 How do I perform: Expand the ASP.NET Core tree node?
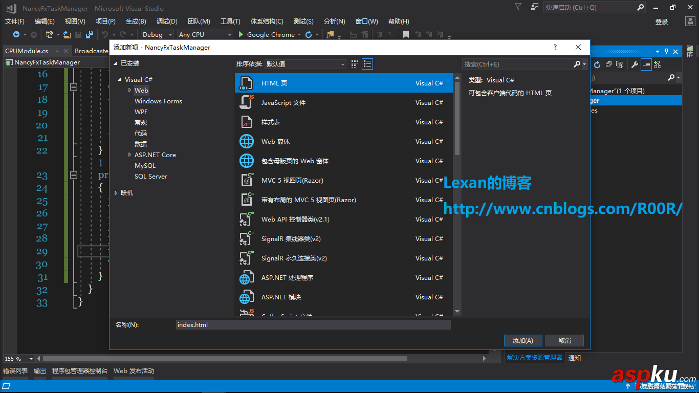point(130,155)
